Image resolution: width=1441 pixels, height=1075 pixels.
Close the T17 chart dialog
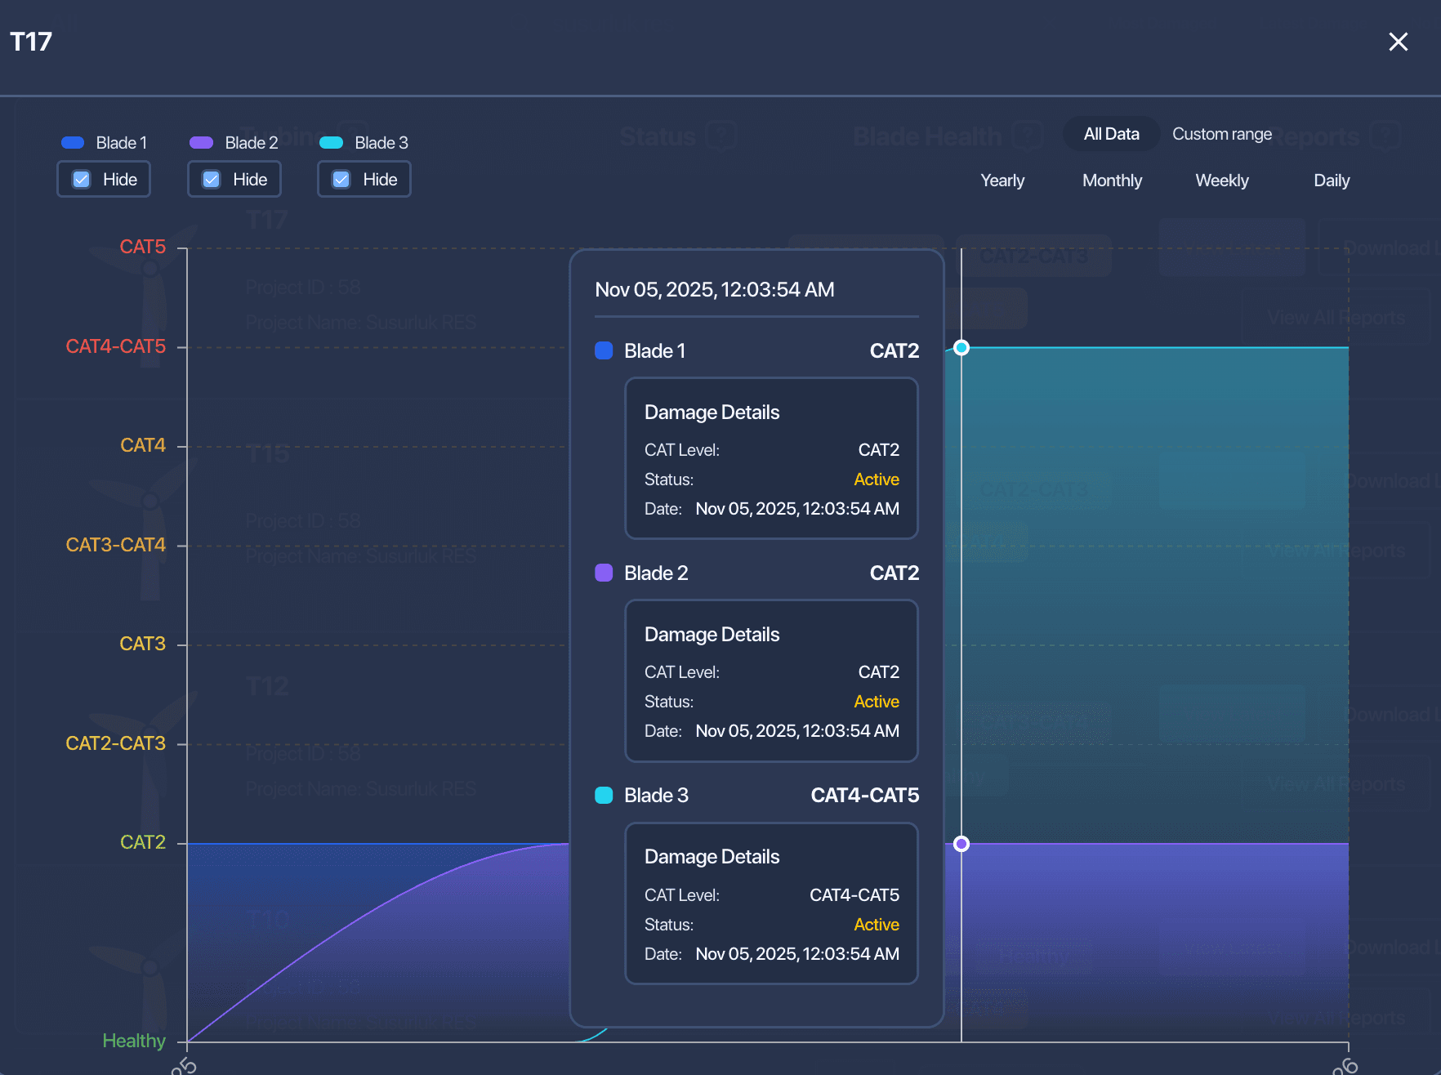point(1398,42)
